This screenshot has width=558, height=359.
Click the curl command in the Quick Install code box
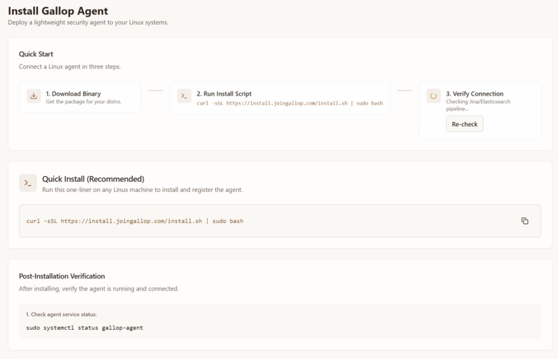click(135, 221)
